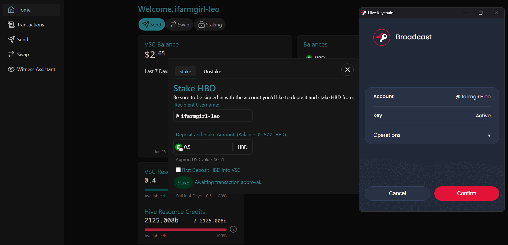Click the Witness Assistant eye icon
The height and width of the screenshot is (245, 508).
click(11, 69)
